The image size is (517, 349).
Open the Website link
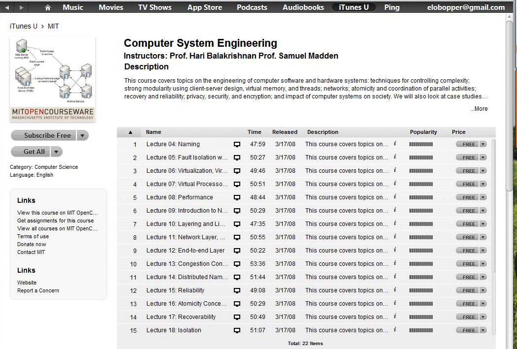pyautogui.click(x=27, y=283)
